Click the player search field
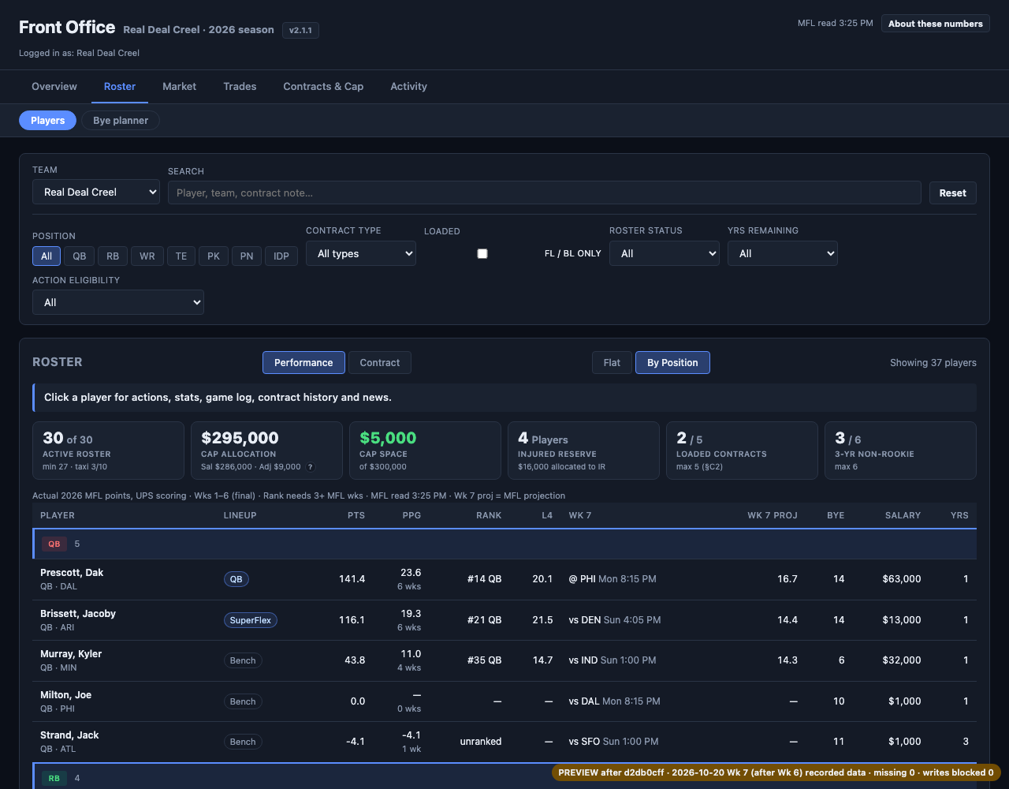Image resolution: width=1009 pixels, height=789 pixels. click(x=544, y=193)
